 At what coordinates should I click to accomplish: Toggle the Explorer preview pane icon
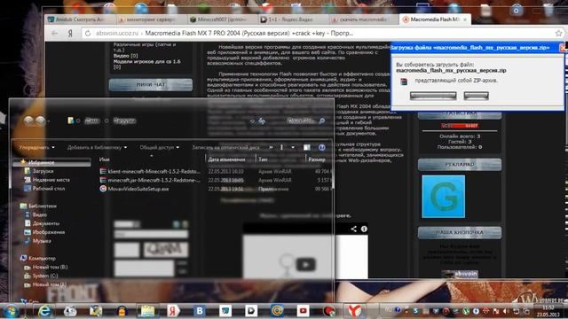point(307,148)
